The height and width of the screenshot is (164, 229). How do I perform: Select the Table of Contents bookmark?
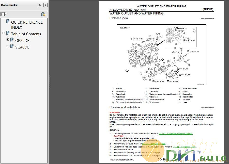26,34
